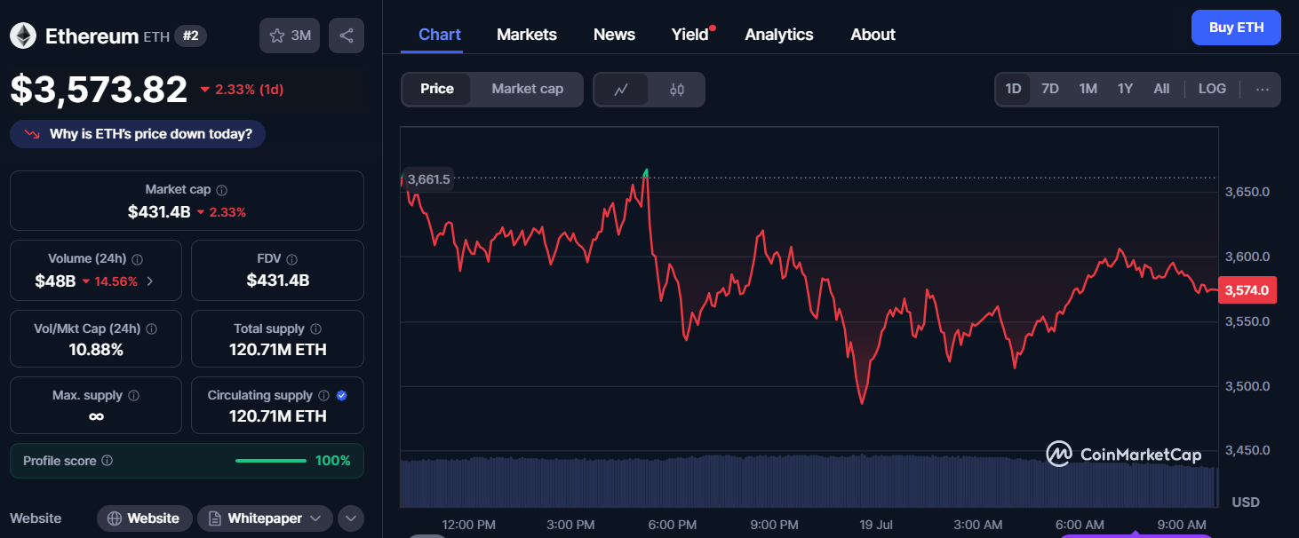Viewport: 1299px width, 538px height.
Task: Click Max. supply info icon
Action: coord(133,396)
